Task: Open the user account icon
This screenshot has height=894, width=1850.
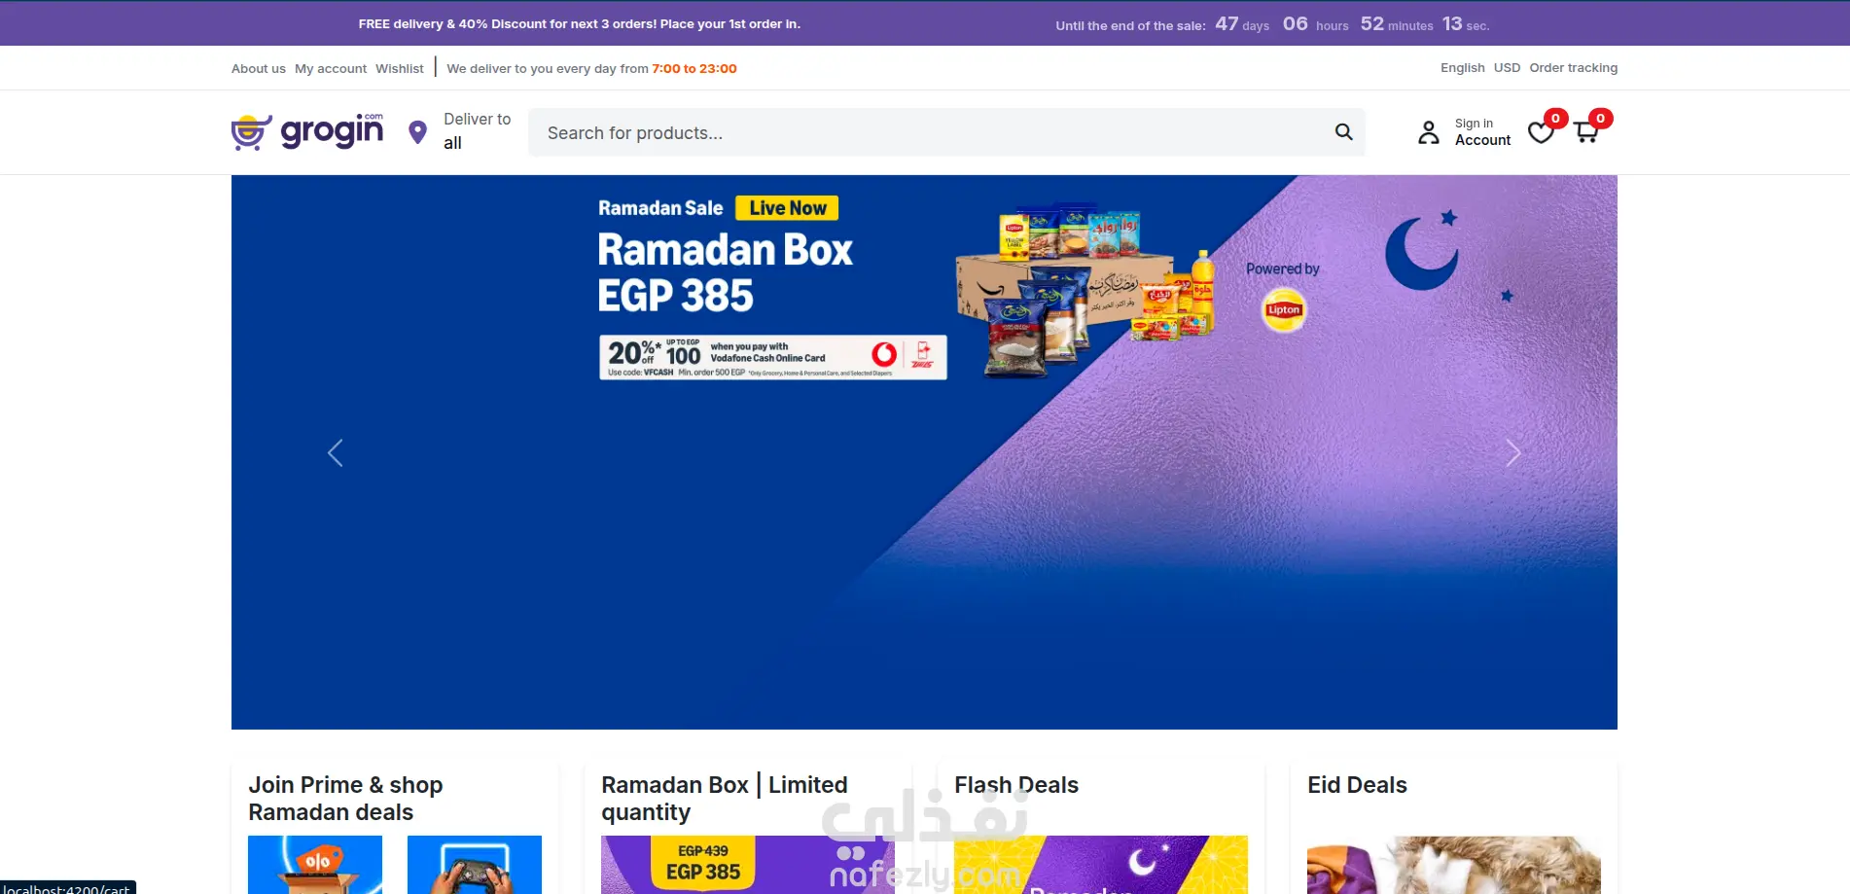Action: pyautogui.click(x=1428, y=132)
